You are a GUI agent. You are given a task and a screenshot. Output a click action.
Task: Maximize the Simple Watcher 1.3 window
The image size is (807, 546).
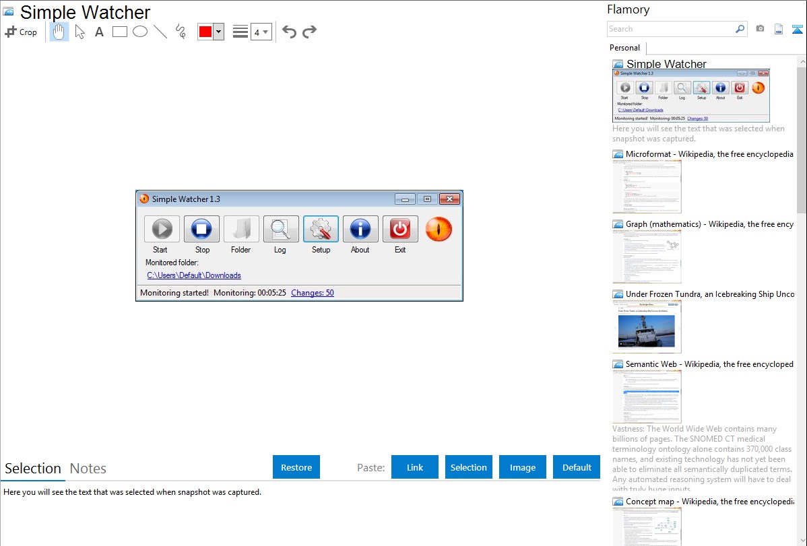click(x=427, y=199)
